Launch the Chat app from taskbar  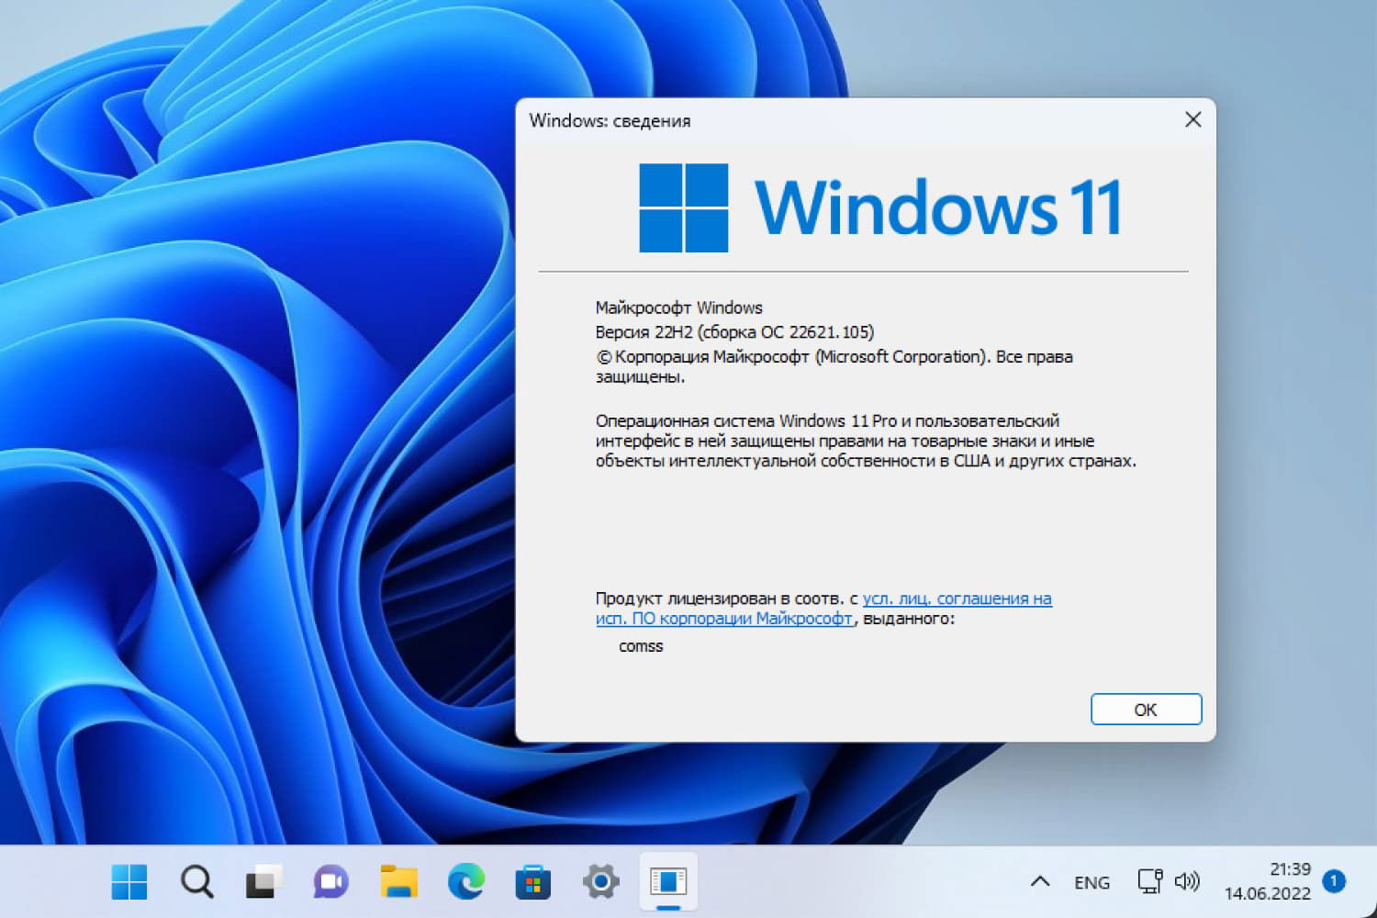330,882
